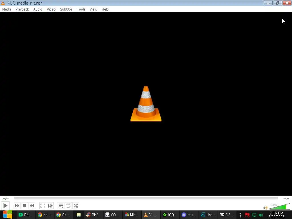Image resolution: width=292 pixels, height=219 pixels.
Task: Restore down the VLC window
Action: coord(277,3)
